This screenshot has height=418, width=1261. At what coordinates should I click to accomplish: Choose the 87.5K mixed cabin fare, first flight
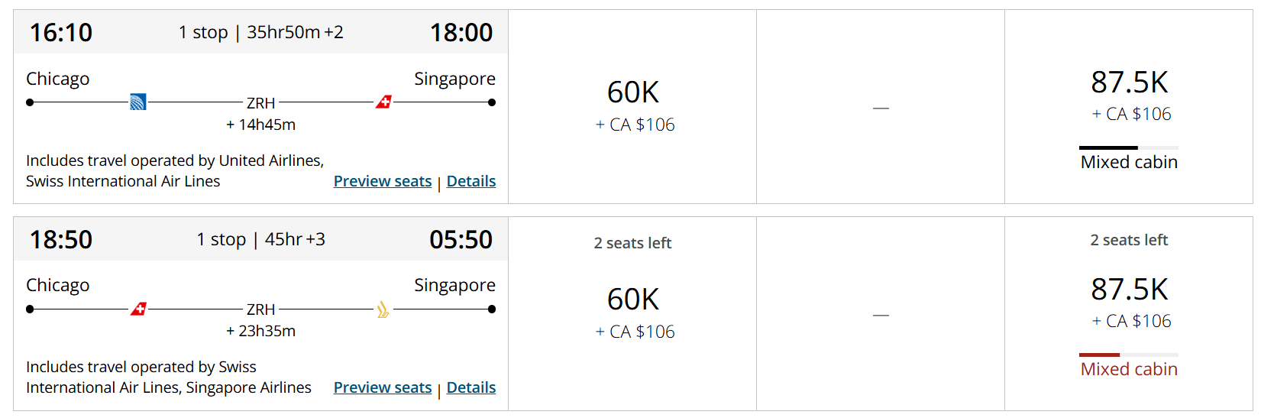coord(1129,107)
